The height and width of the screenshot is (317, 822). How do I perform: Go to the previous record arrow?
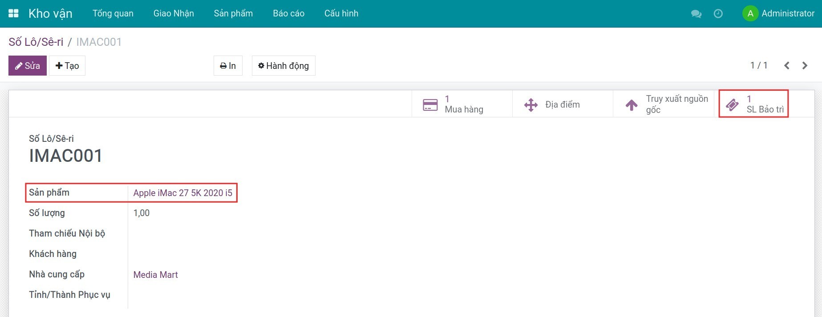coord(787,66)
